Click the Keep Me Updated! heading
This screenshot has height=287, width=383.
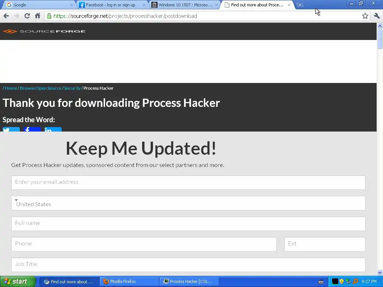(x=141, y=148)
